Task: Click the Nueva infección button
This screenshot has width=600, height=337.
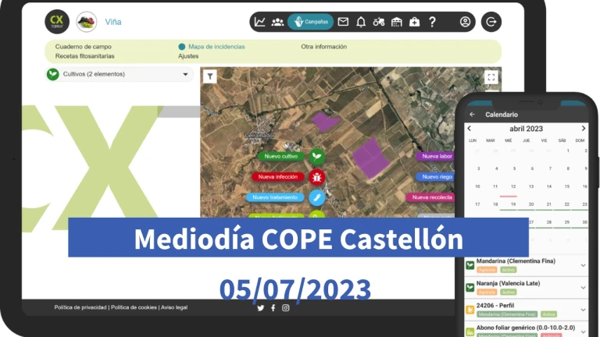Action: pyautogui.click(x=278, y=177)
